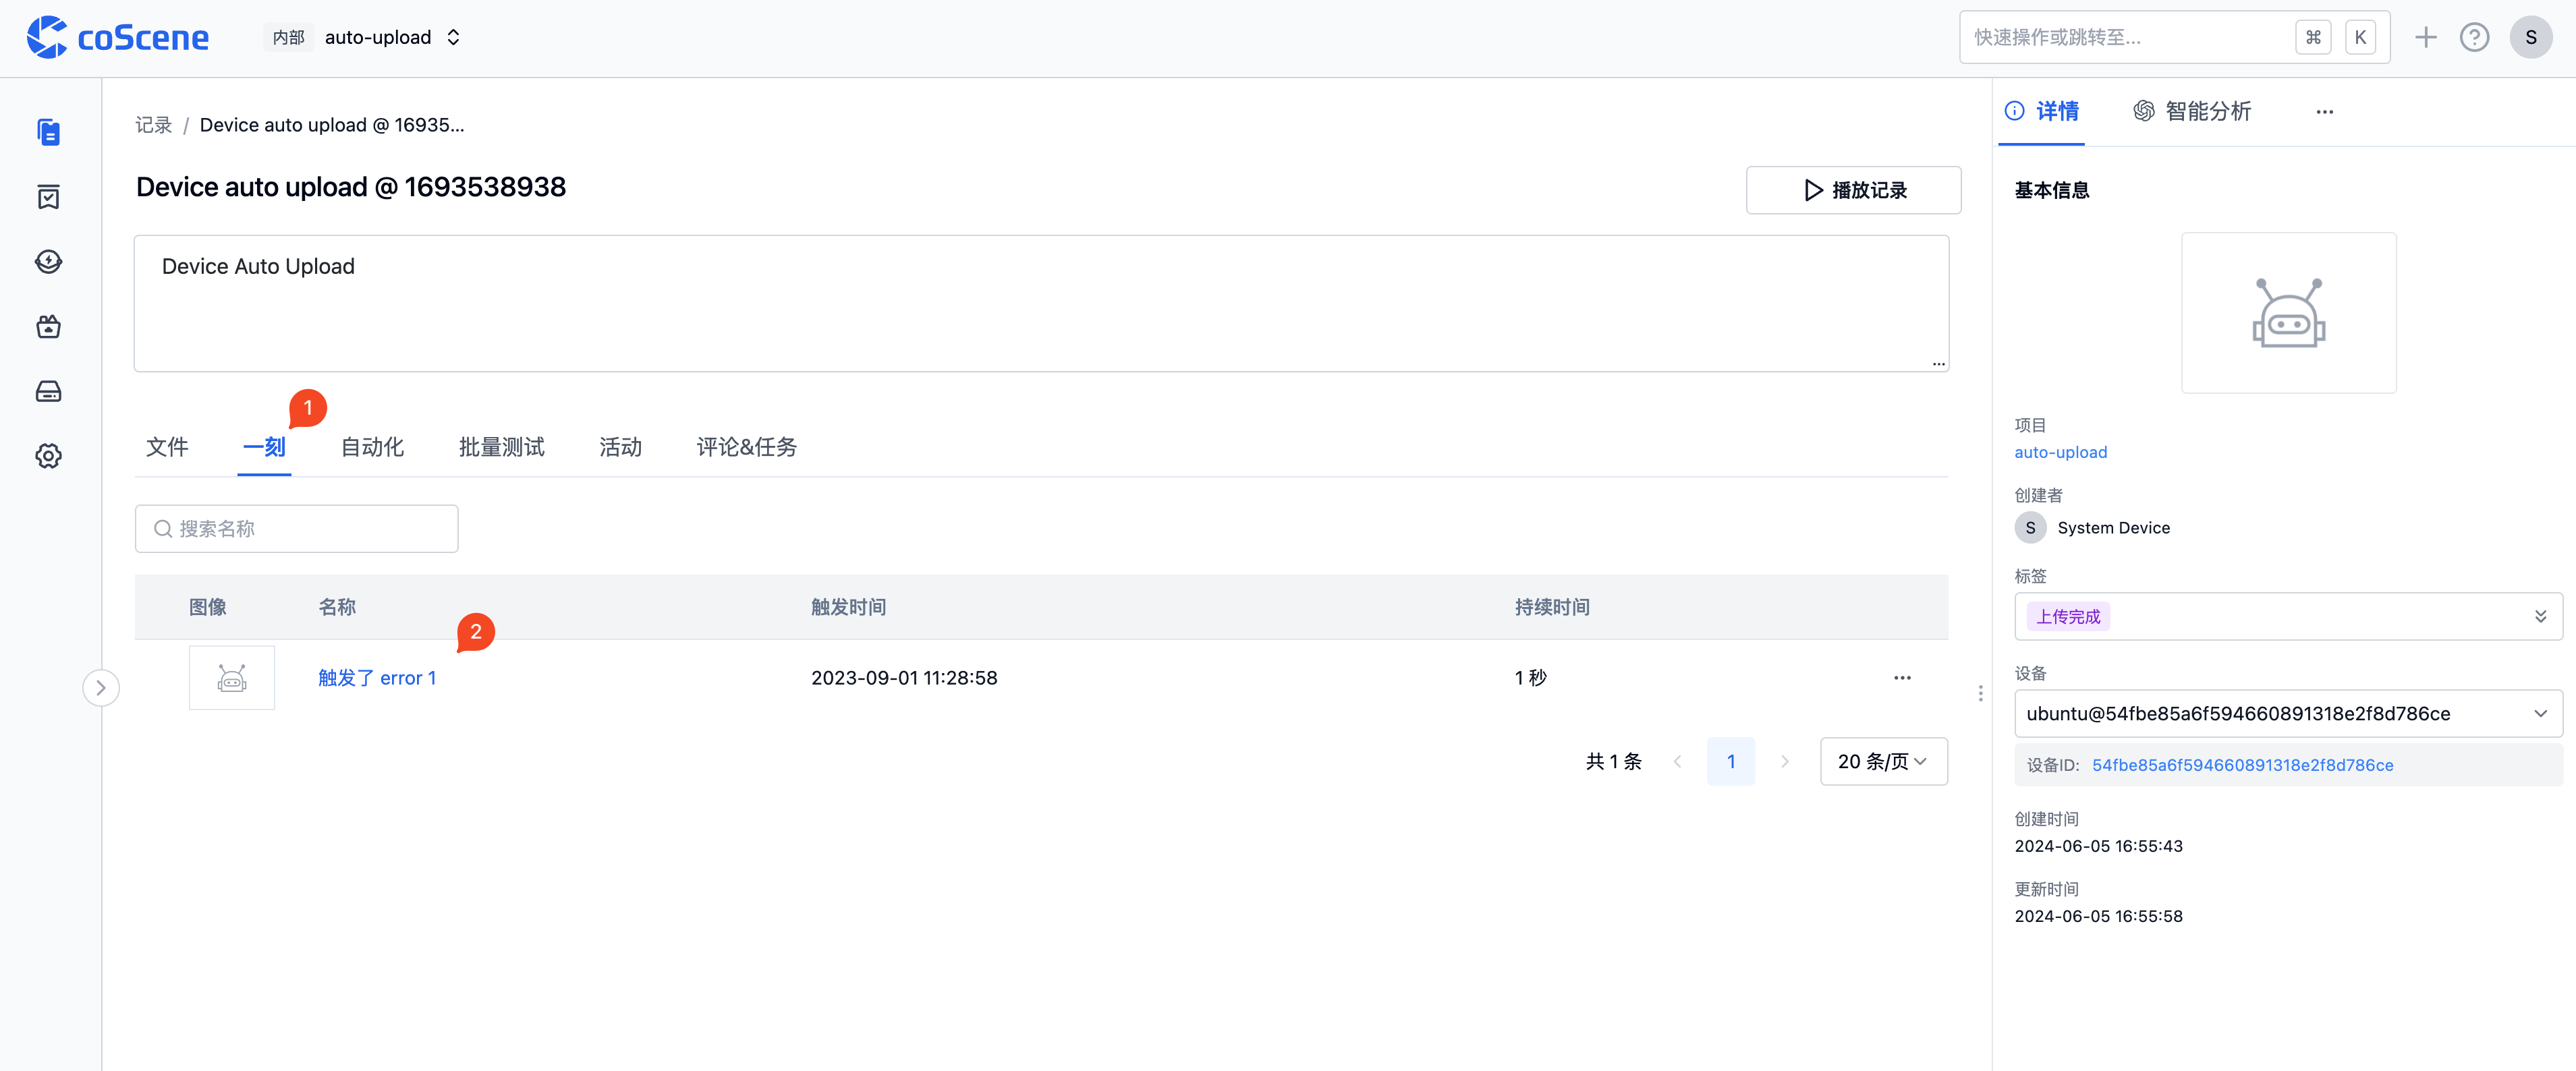Open the 20 条/页 page size dropdown
Image resolution: width=2576 pixels, height=1071 pixels.
[1883, 762]
